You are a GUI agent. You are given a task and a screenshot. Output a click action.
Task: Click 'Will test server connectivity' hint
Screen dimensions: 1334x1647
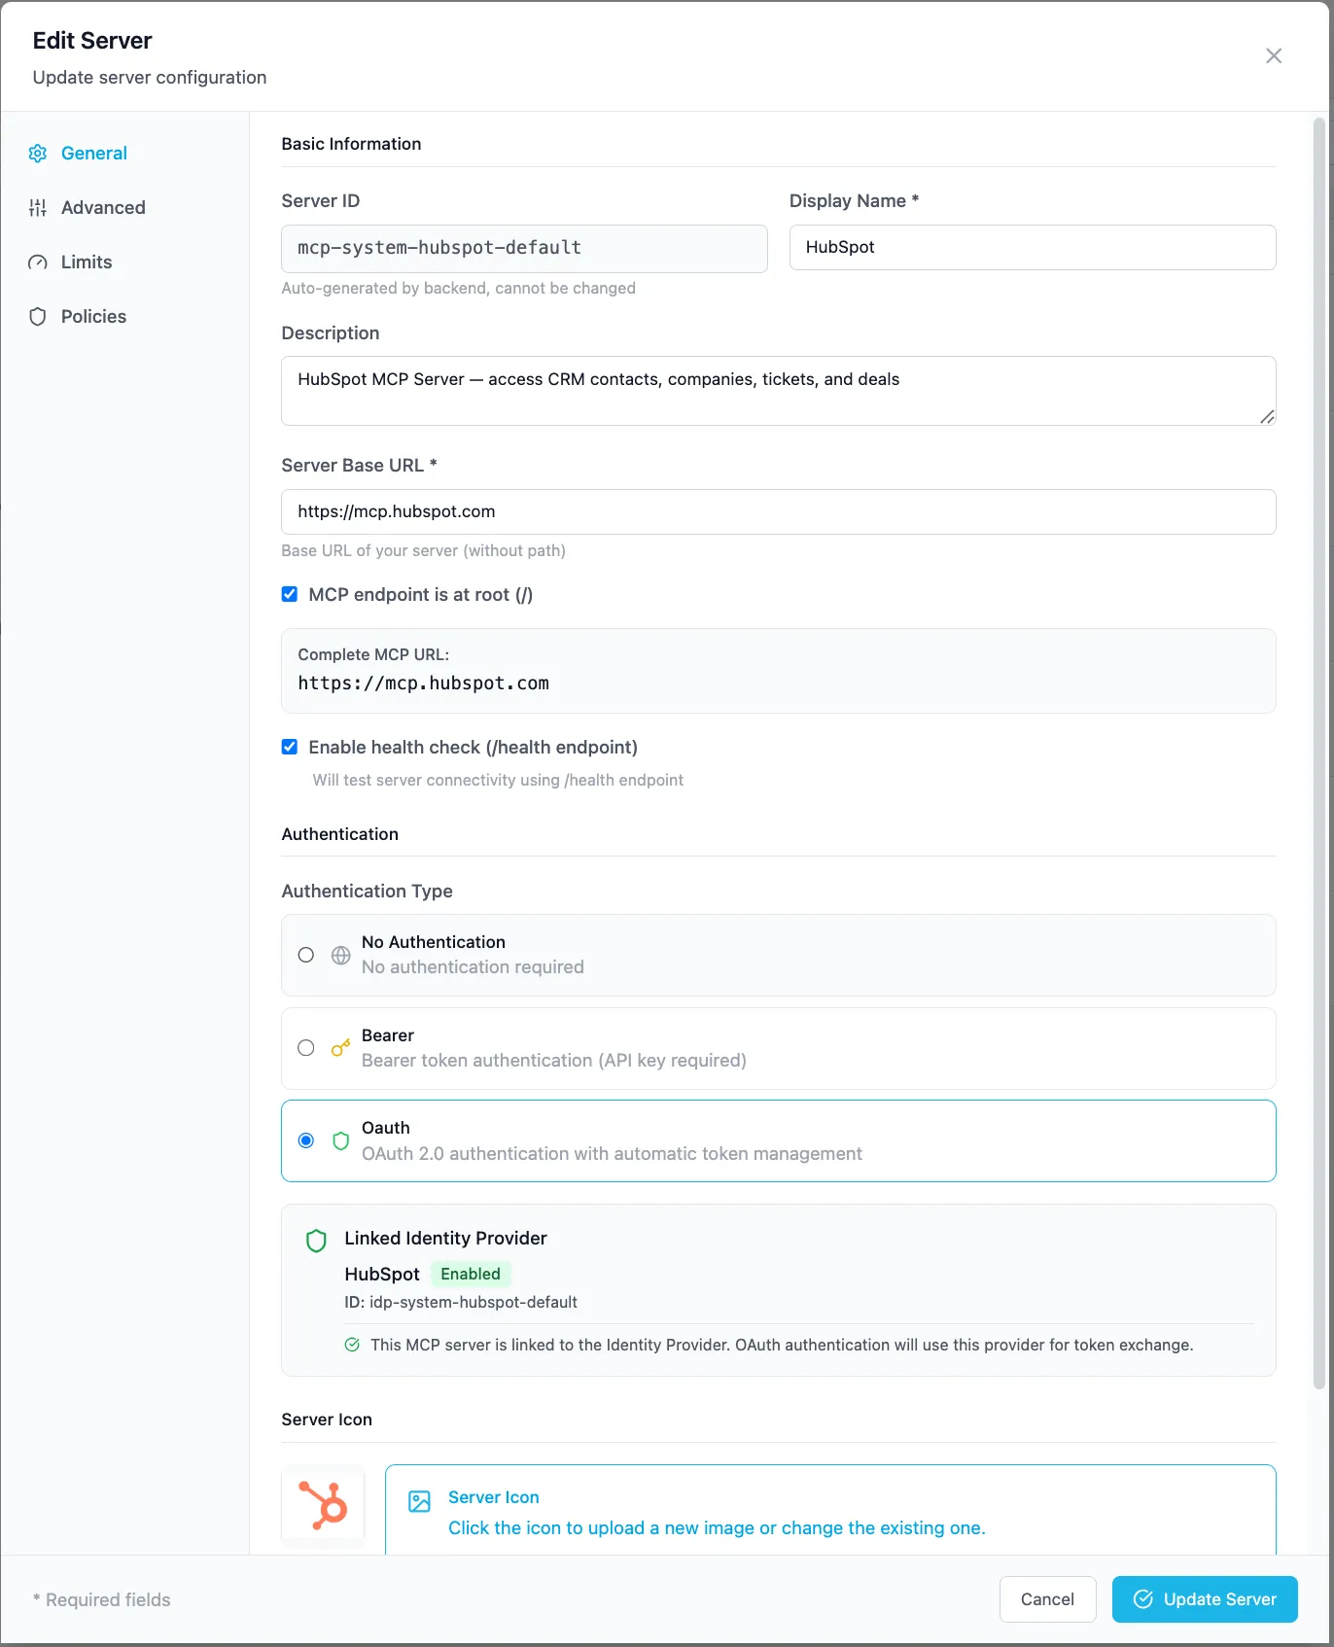tap(499, 781)
